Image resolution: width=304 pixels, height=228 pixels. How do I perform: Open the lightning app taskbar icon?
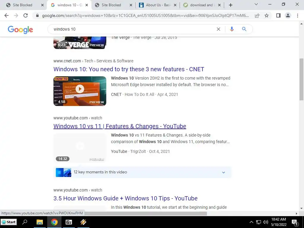[83, 222]
